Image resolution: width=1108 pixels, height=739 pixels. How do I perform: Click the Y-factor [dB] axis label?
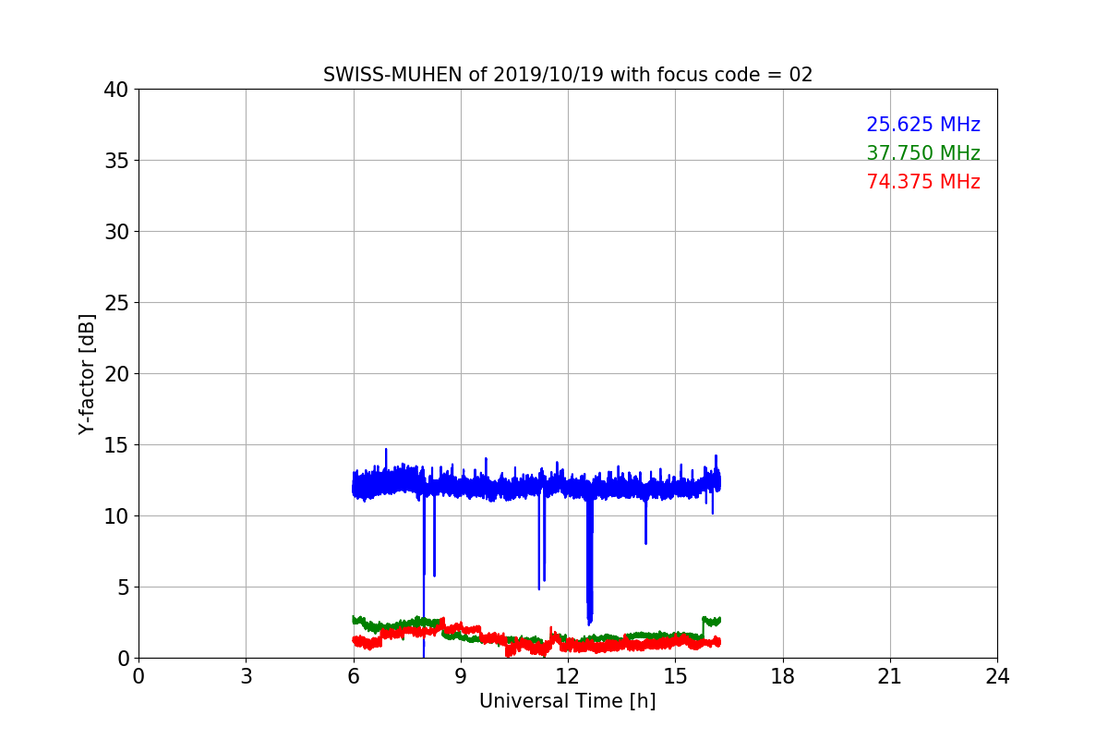pyautogui.click(x=87, y=373)
